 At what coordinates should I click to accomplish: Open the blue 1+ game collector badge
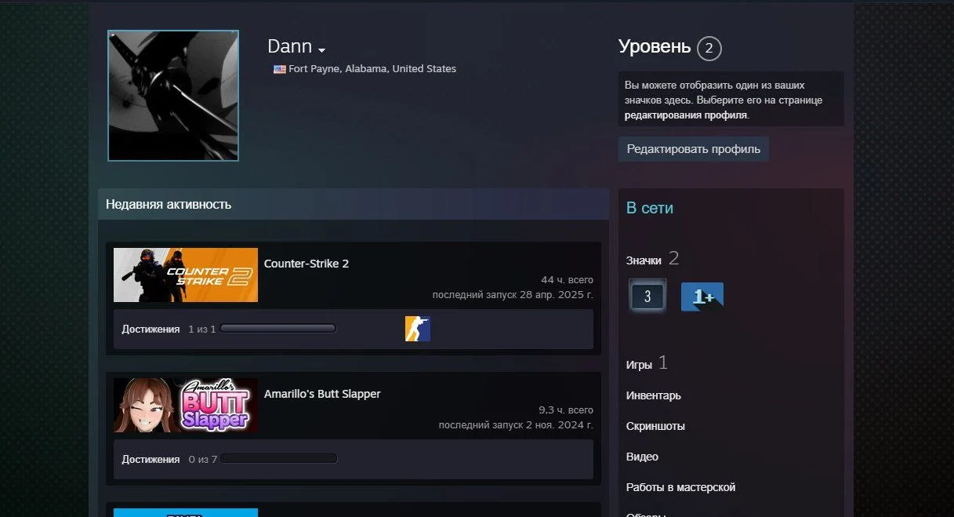(x=702, y=297)
